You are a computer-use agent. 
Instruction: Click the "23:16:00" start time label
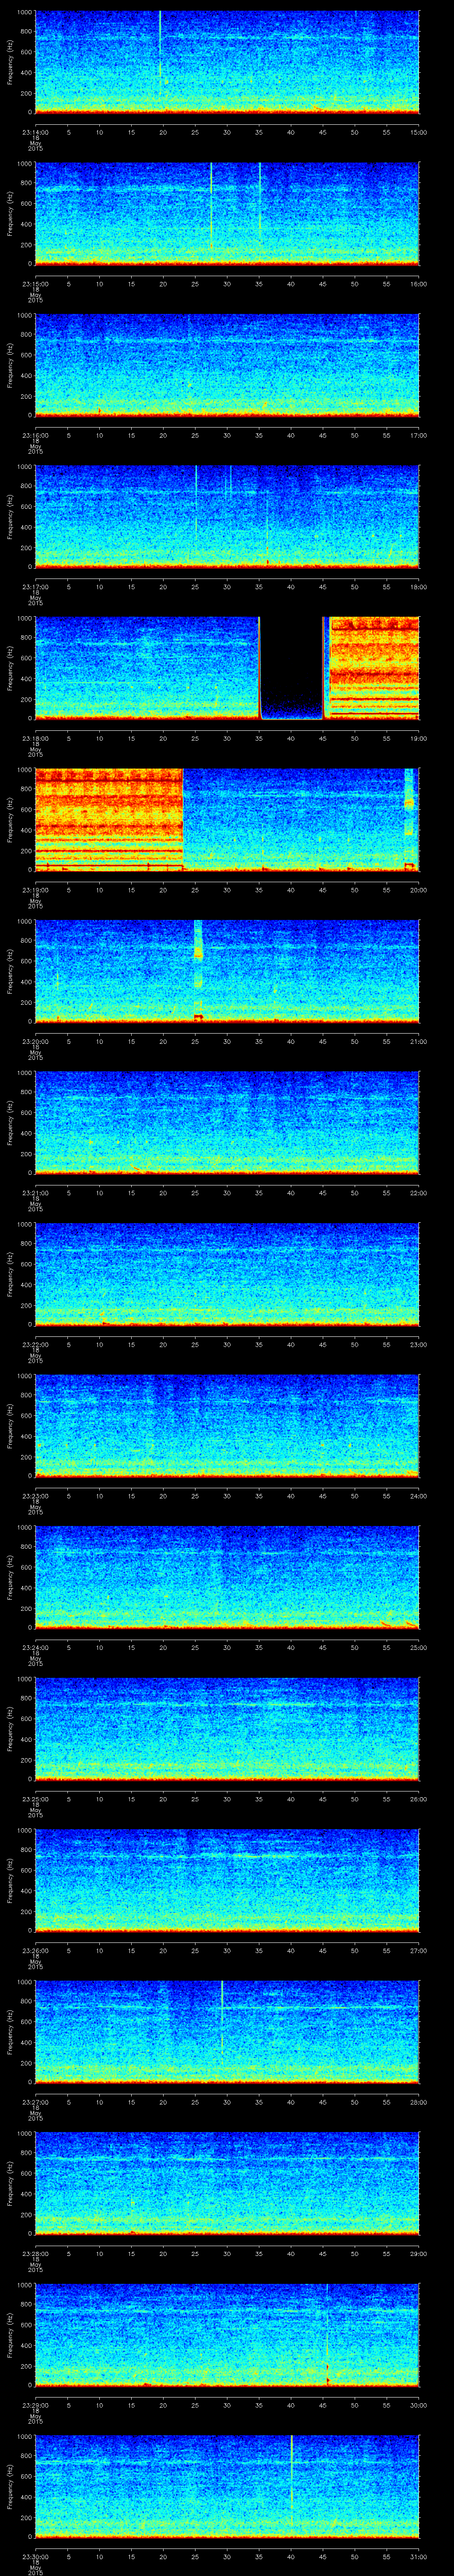35,435
